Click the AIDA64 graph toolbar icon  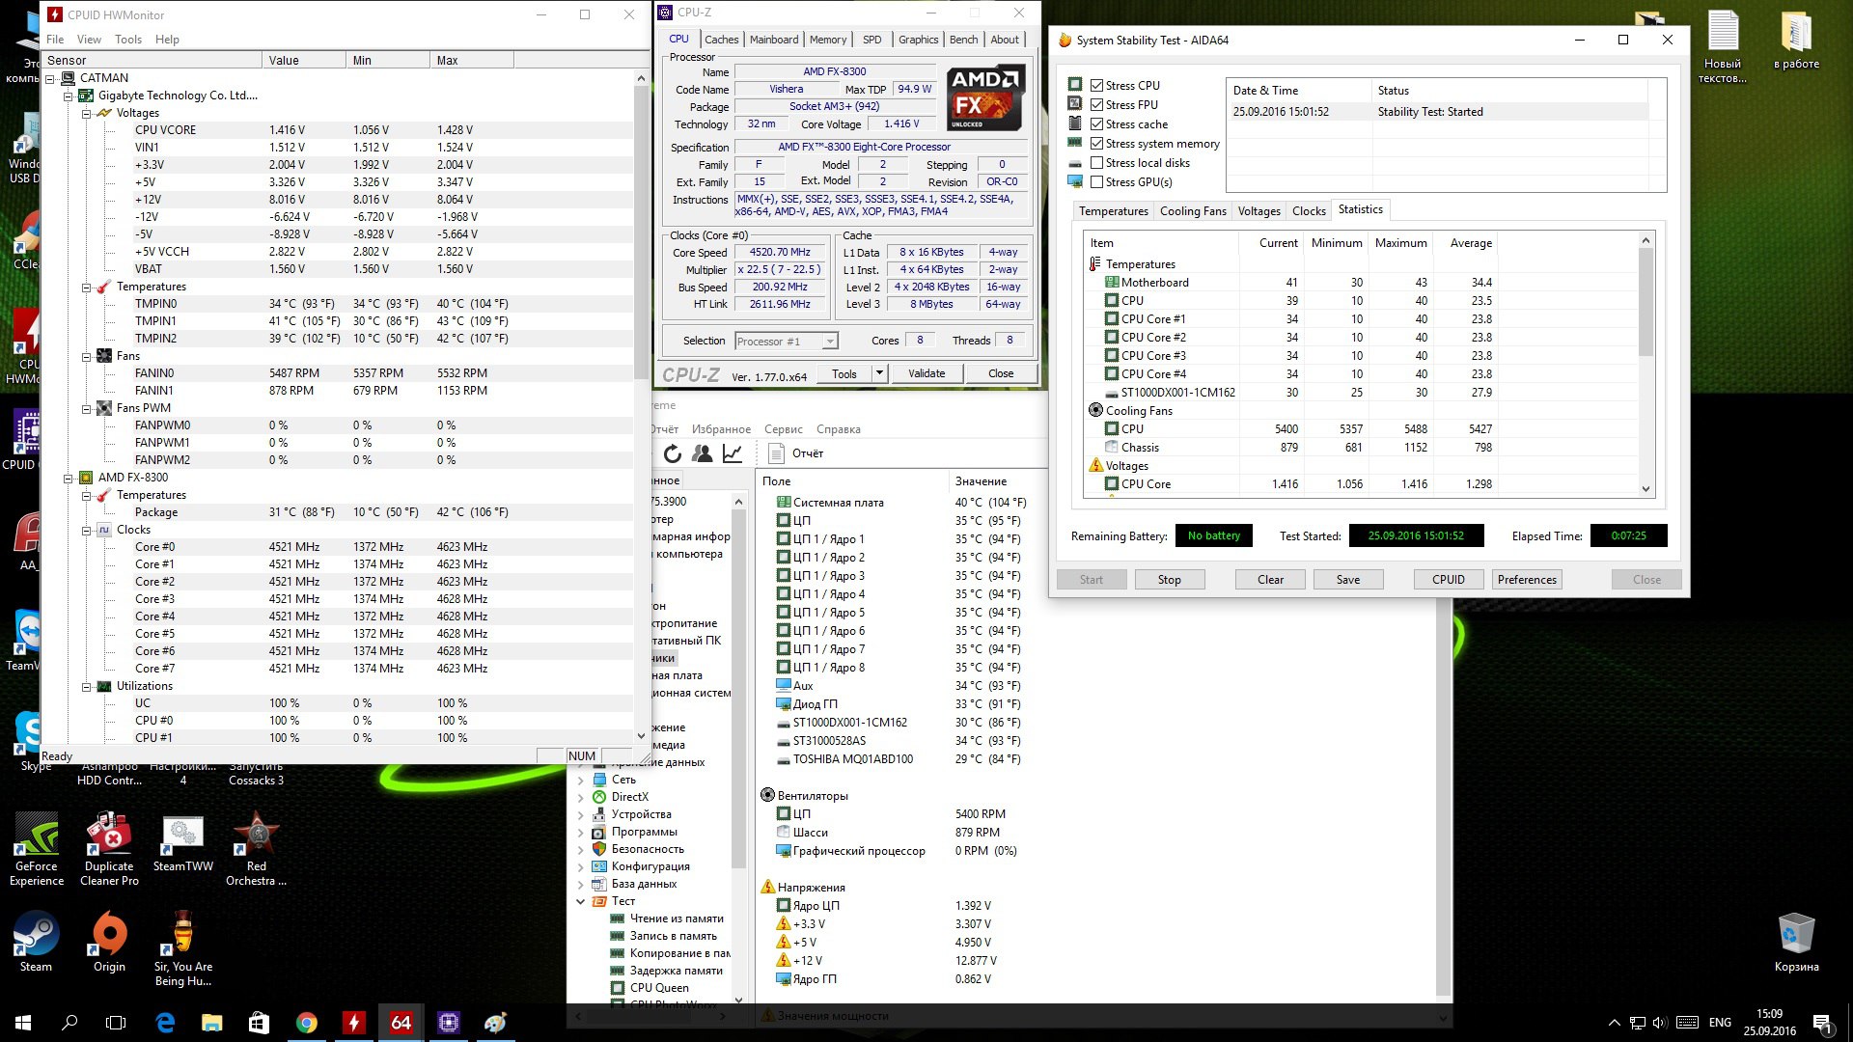pos(733,453)
